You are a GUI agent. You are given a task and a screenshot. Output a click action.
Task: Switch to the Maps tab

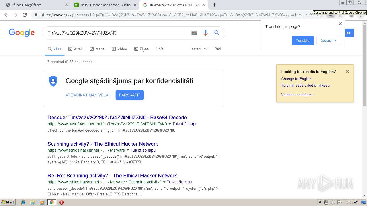[97, 49]
